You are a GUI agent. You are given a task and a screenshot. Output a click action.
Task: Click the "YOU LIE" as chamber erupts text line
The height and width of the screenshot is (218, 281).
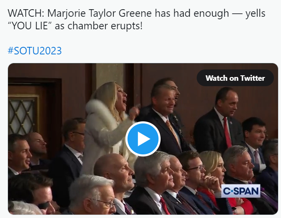coord(75,26)
